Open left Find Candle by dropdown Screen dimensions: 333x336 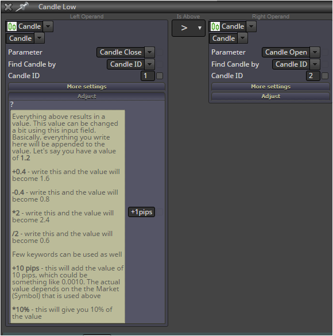pyautogui.click(x=150, y=64)
